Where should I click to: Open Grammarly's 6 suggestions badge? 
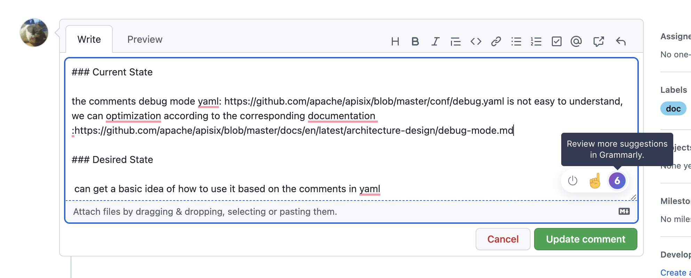[617, 181]
